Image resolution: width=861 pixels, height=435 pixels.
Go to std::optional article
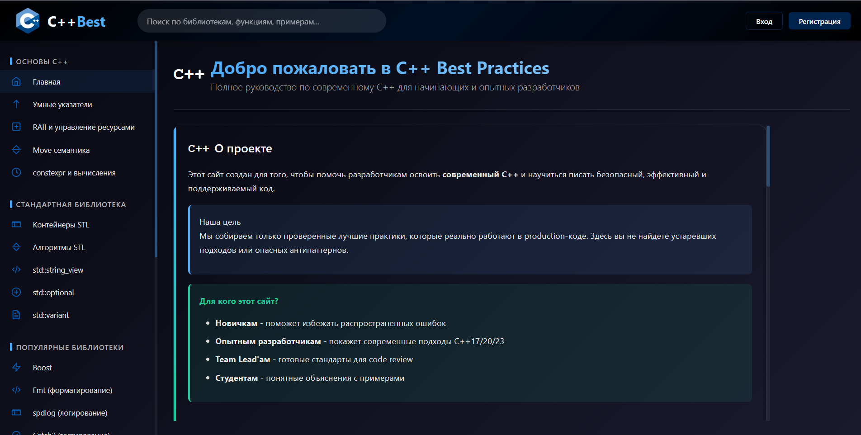click(77, 292)
